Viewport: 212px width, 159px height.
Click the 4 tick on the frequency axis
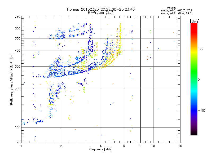[x=101, y=146]
